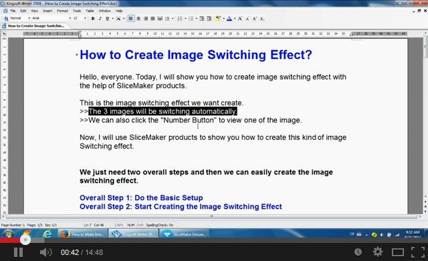Select the 'How to Create Image Switchin...' document tab

coord(35,26)
